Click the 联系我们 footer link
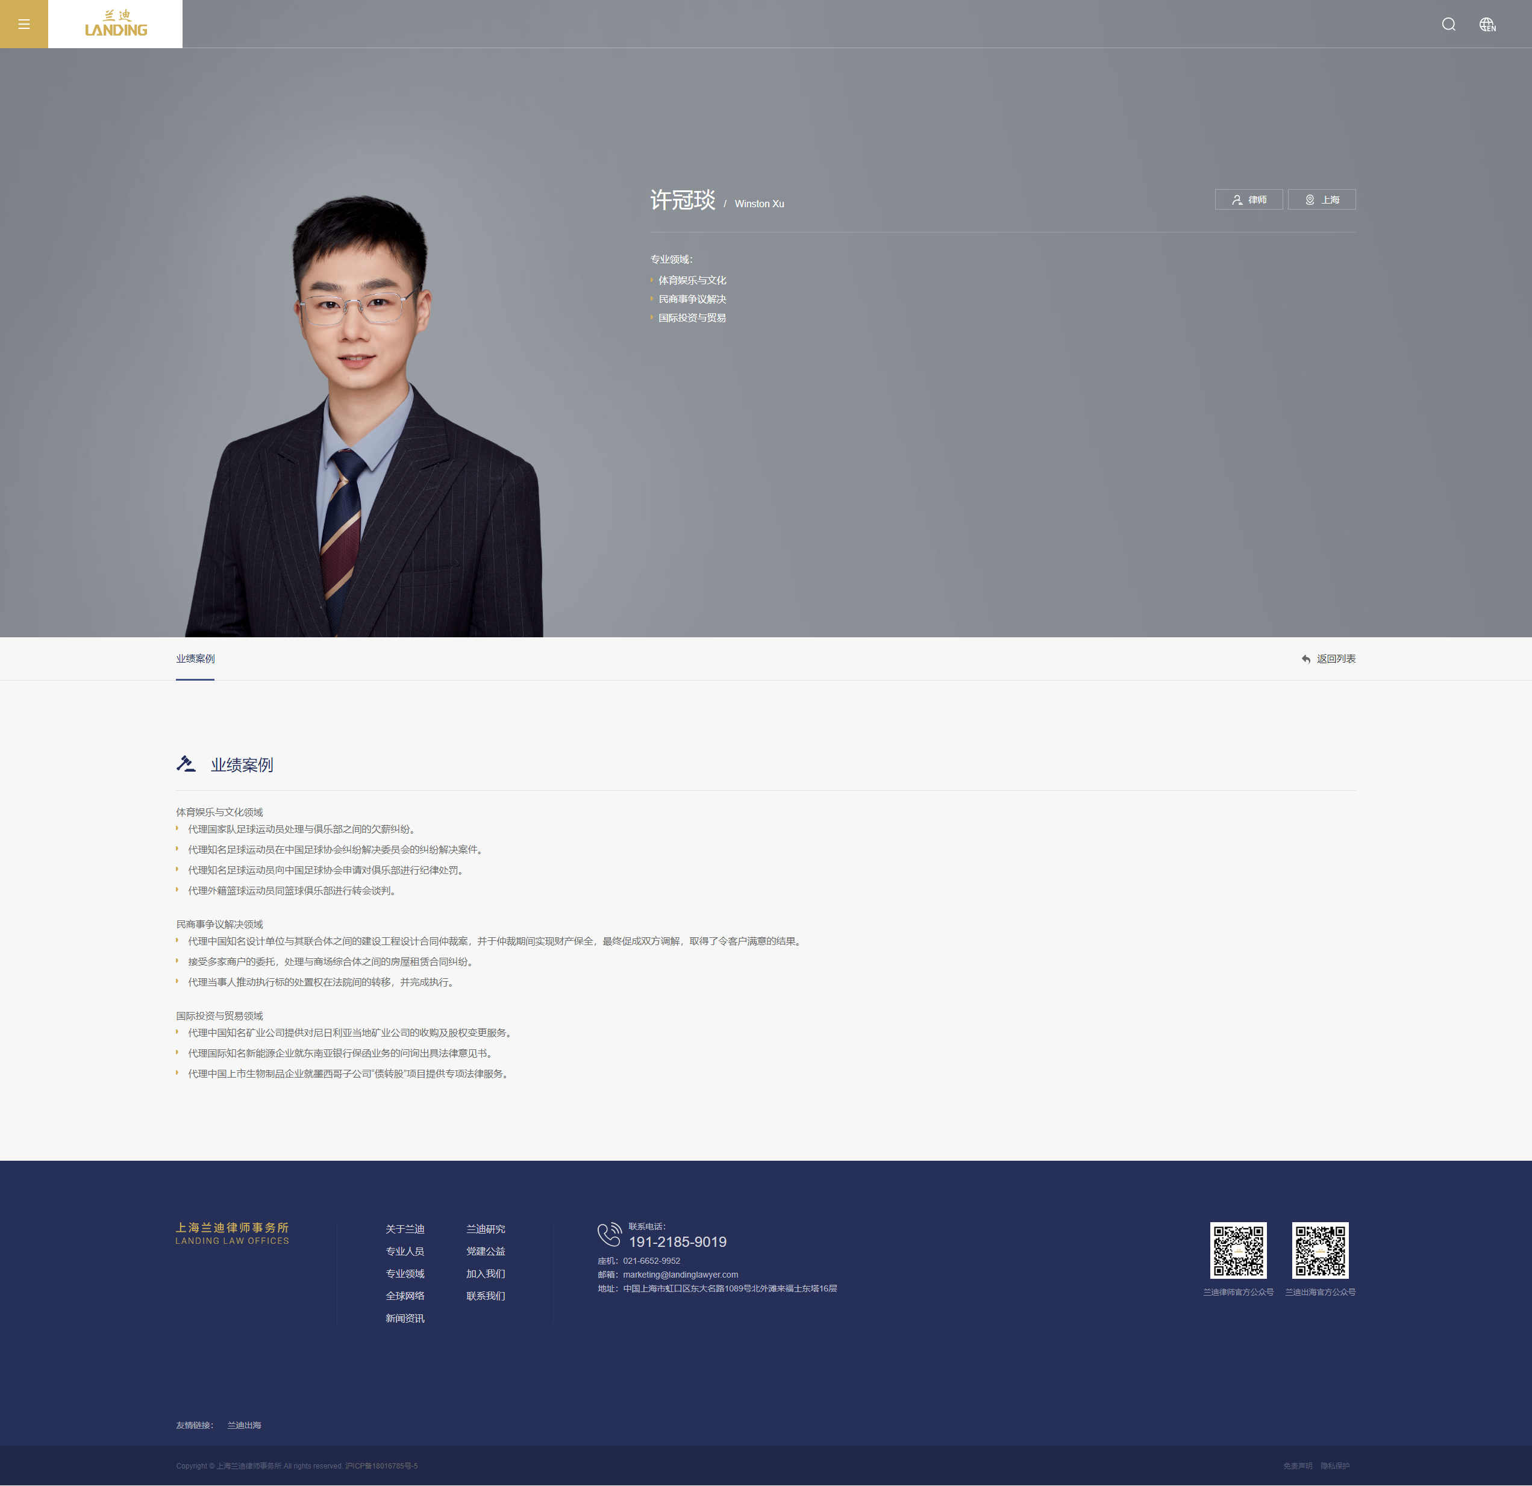 (486, 1296)
